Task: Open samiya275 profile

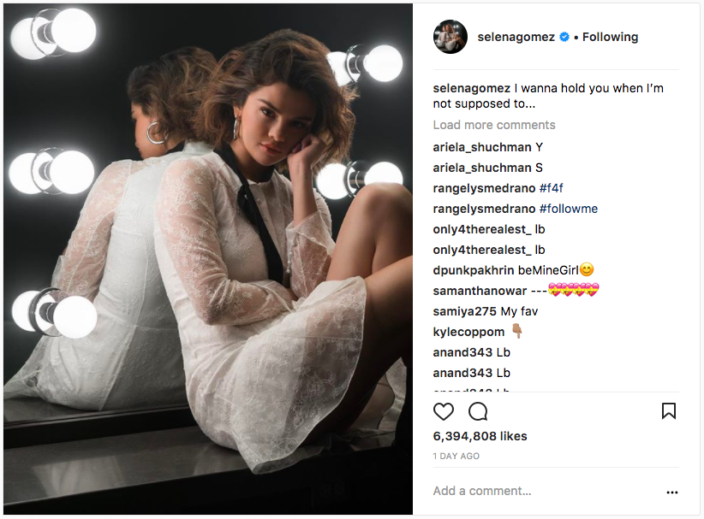Action: click(x=465, y=311)
